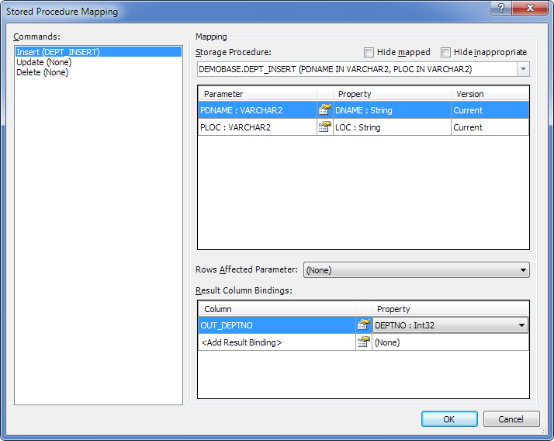Enable the Hide inappropriate checkbox
Image resolution: width=554 pixels, height=441 pixels.
(x=445, y=52)
